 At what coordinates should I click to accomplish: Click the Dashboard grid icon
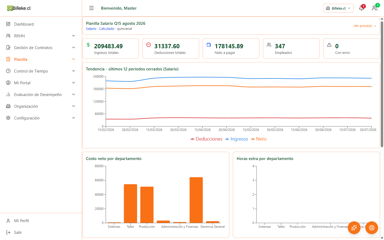click(8, 24)
